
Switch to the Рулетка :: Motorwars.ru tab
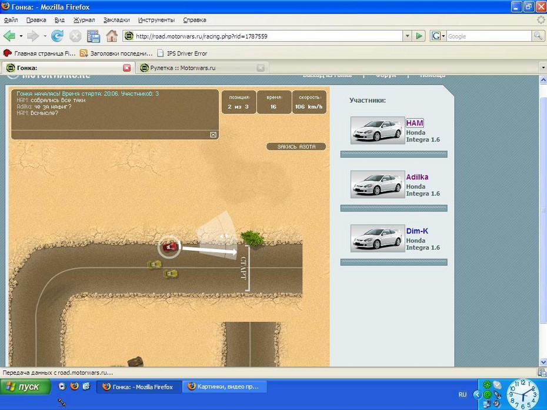tap(202, 68)
